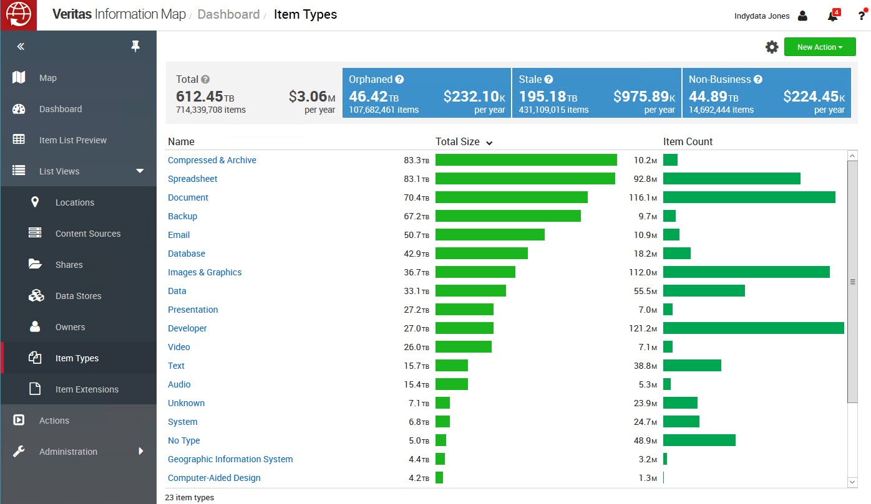Click the Dashboard breadcrumb link
Screen dimensions: 871x504
click(x=228, y=14)
